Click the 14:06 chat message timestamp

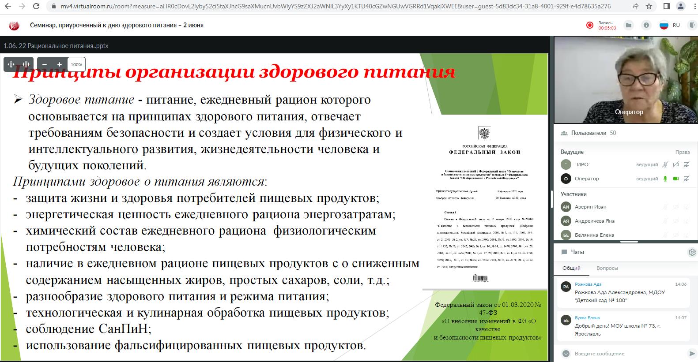[x=681, y=284]
